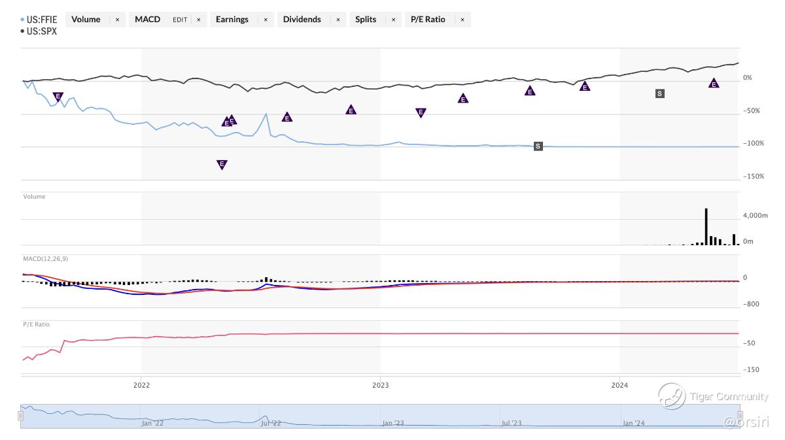Remove the Volume indicator with its ×

pyautogui.click(x=117, y=20)
